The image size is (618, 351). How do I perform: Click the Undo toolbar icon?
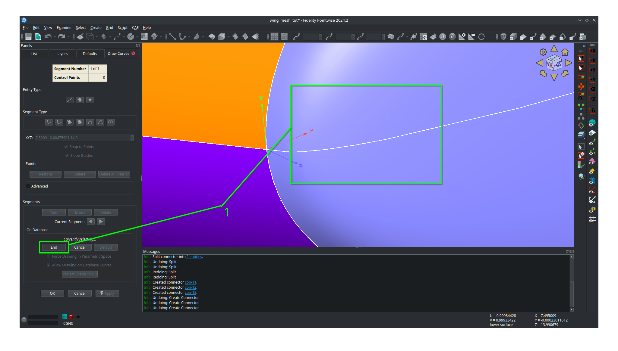[x=48, y=36]
